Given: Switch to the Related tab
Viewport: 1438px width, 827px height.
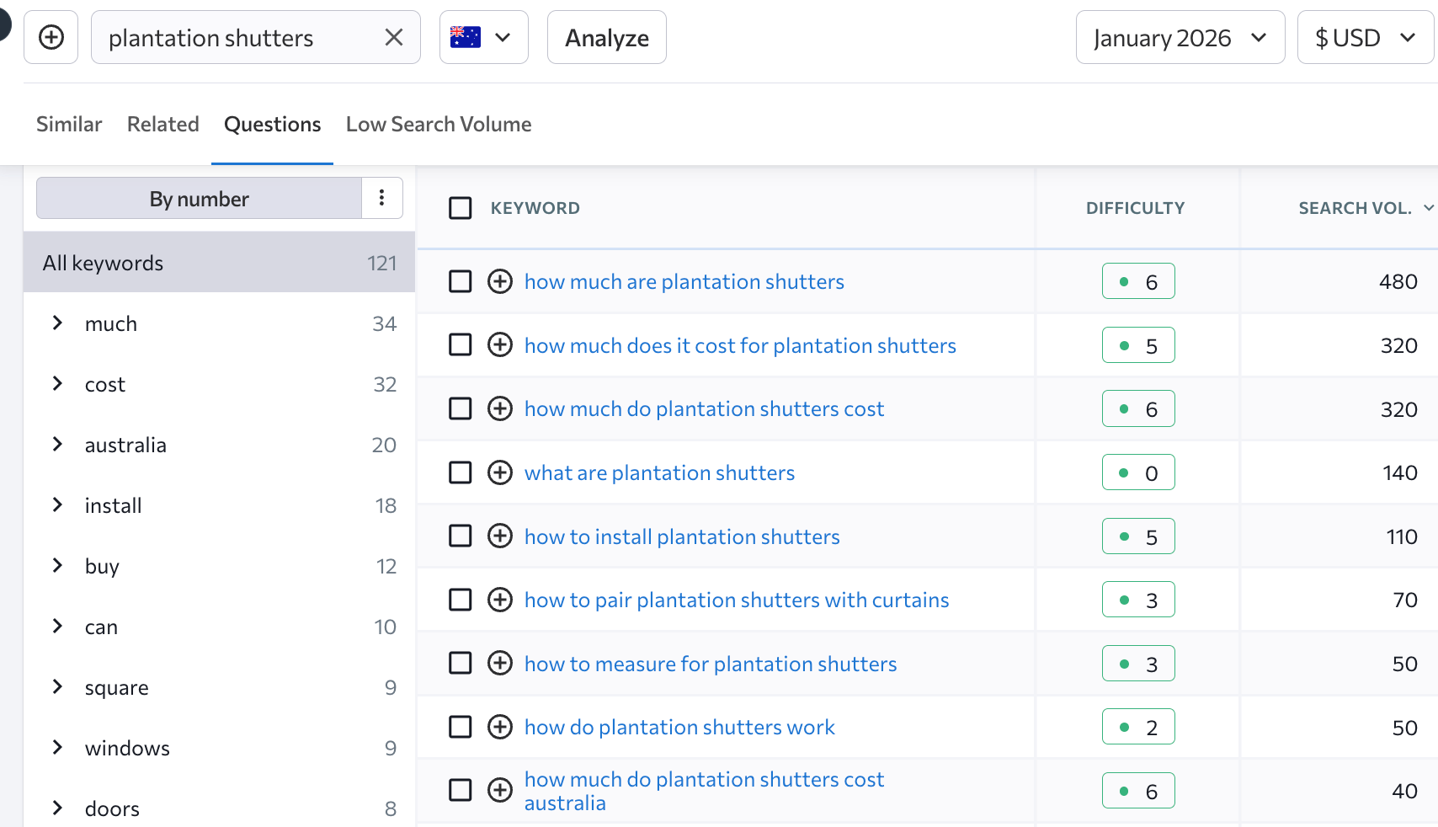Looking at the screenshot, I should click(x=162, y=125).
